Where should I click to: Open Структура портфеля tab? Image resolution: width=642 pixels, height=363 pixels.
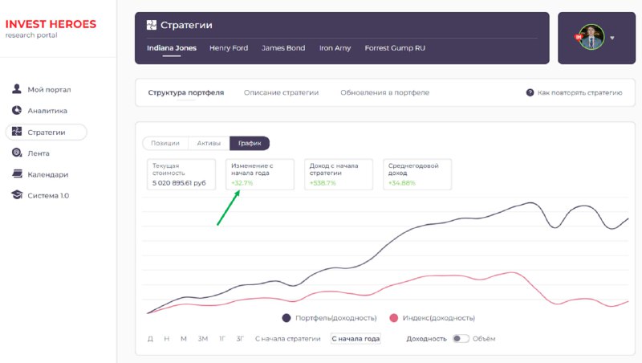(x=186, y=92)
